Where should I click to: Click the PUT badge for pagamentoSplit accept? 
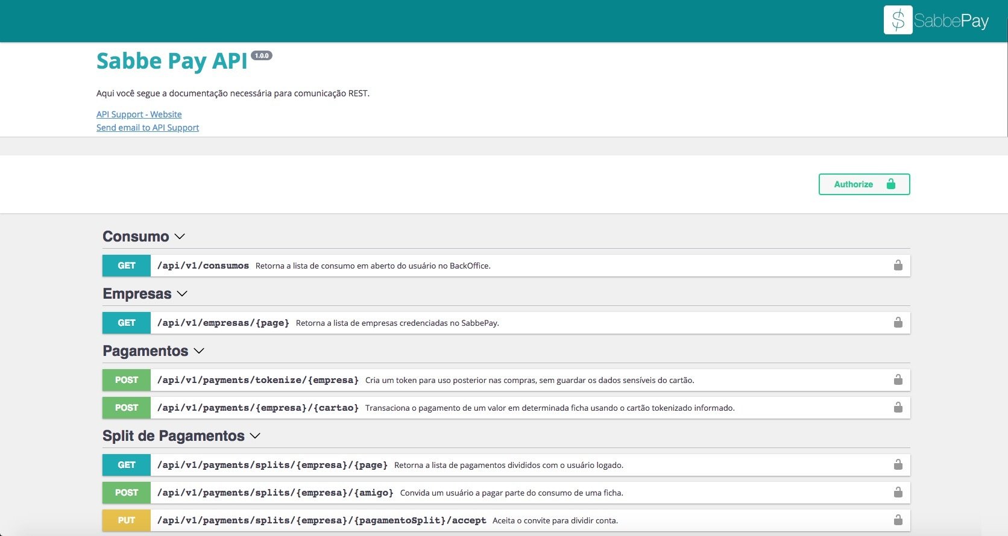(127, 520)
